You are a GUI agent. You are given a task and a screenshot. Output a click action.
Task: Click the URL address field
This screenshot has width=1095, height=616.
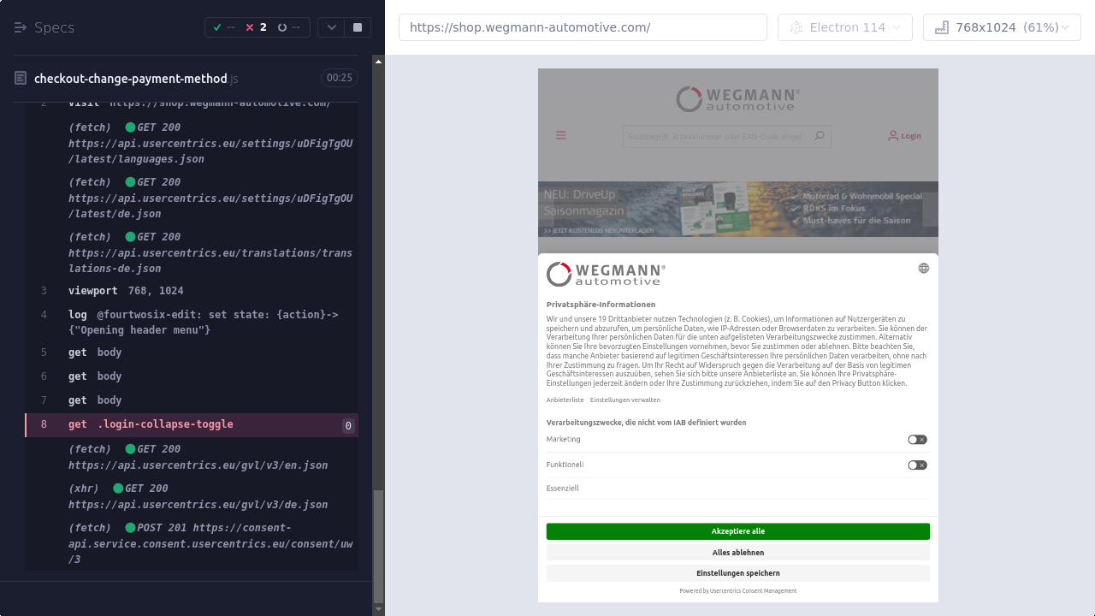tap(583, 27)
